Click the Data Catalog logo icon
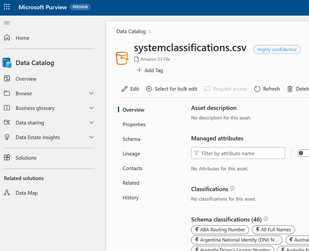Viewport: 309px width, 251px height. click(x=7, y=63)
